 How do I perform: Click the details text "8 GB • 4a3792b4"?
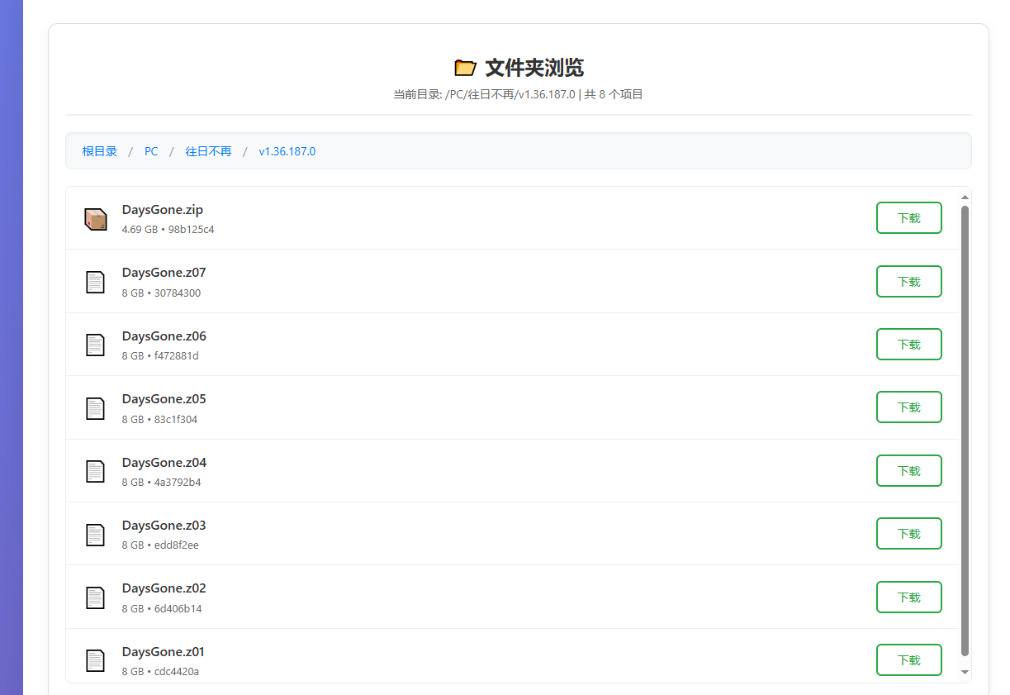[x=161, y=483]
